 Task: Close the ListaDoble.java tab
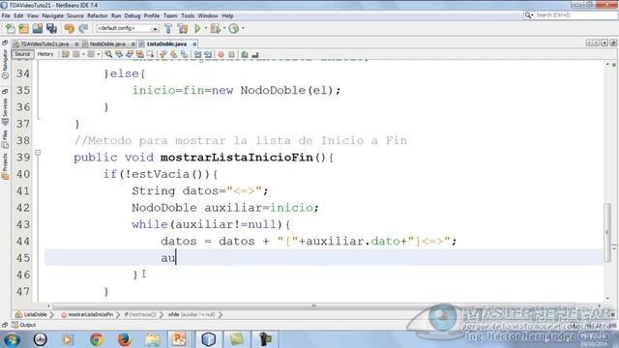pos(194,44)
